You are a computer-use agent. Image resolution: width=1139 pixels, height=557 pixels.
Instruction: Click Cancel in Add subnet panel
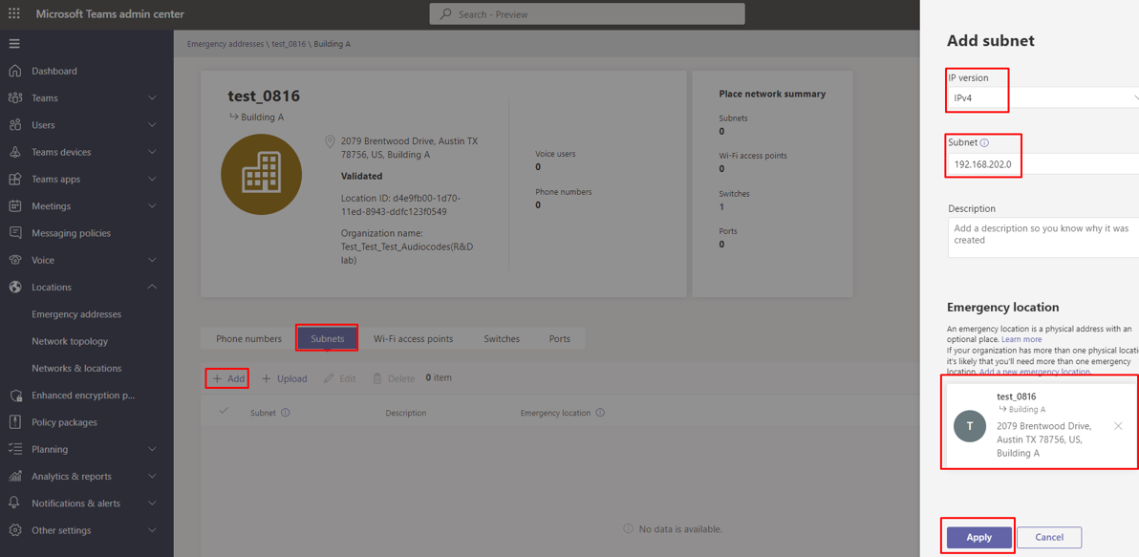[1048, 538]
